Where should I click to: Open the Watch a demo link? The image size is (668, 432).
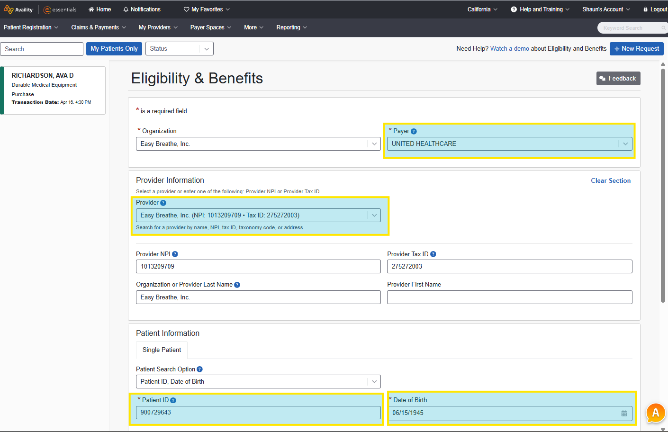click(509, 48)
